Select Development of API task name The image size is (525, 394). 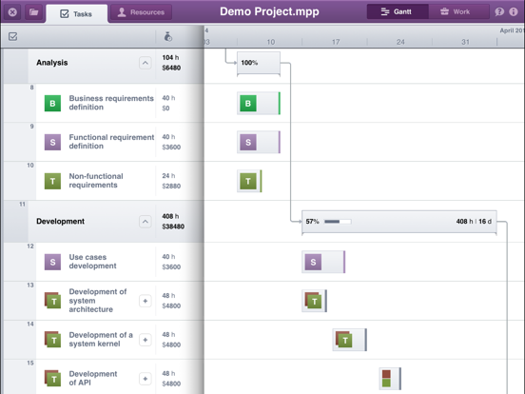click(93, 378)
